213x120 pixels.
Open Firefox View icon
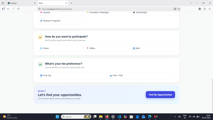point(3,3)
